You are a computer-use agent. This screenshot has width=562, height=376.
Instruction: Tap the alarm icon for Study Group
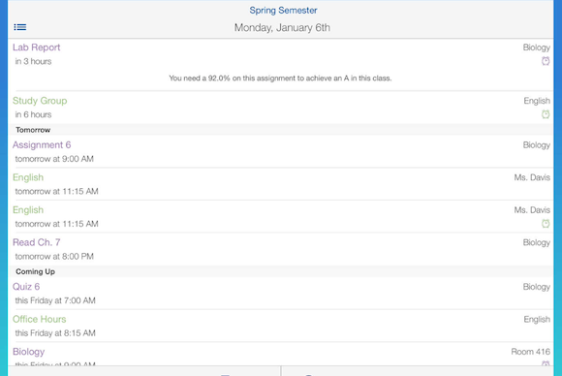click(x=546, y=114)
